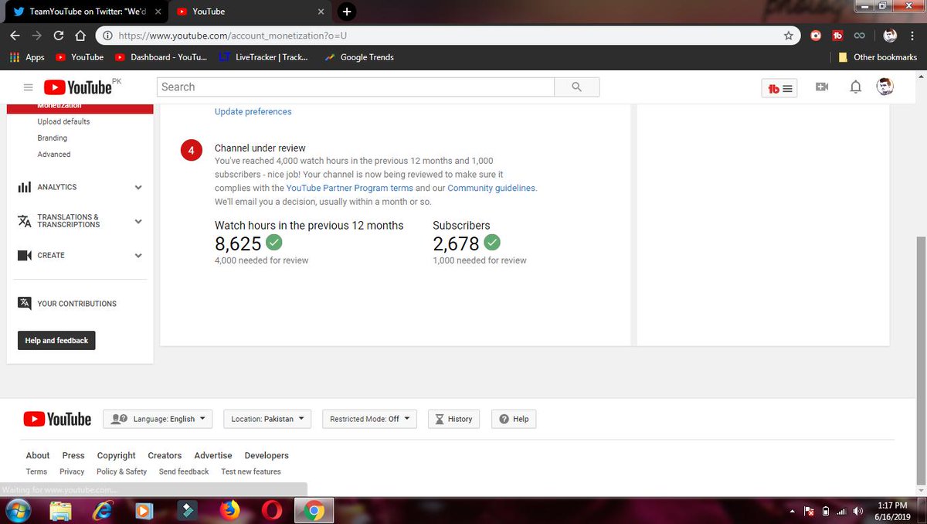Open Google Trends bookmark
Screen dimensions: 927x524
[359, 57]
